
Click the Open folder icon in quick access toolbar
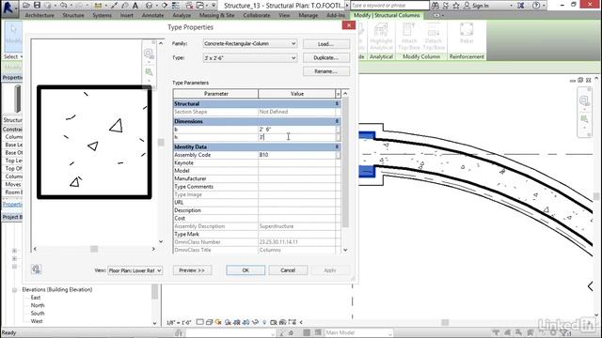click(x=26, y=6)
